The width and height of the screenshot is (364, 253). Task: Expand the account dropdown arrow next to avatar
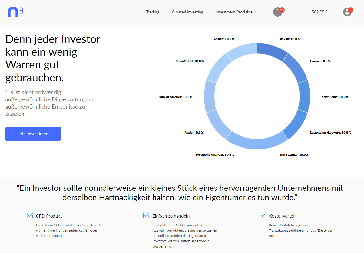tap(355, 12)
